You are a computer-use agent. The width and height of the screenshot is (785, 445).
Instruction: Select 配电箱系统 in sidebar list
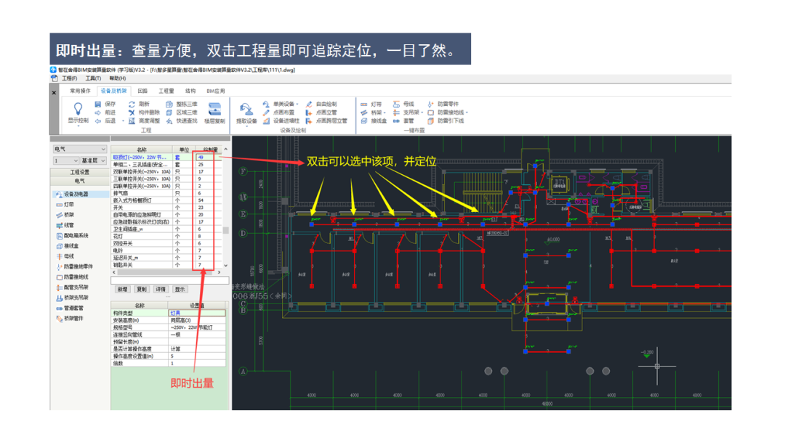(x=72, y=235)
